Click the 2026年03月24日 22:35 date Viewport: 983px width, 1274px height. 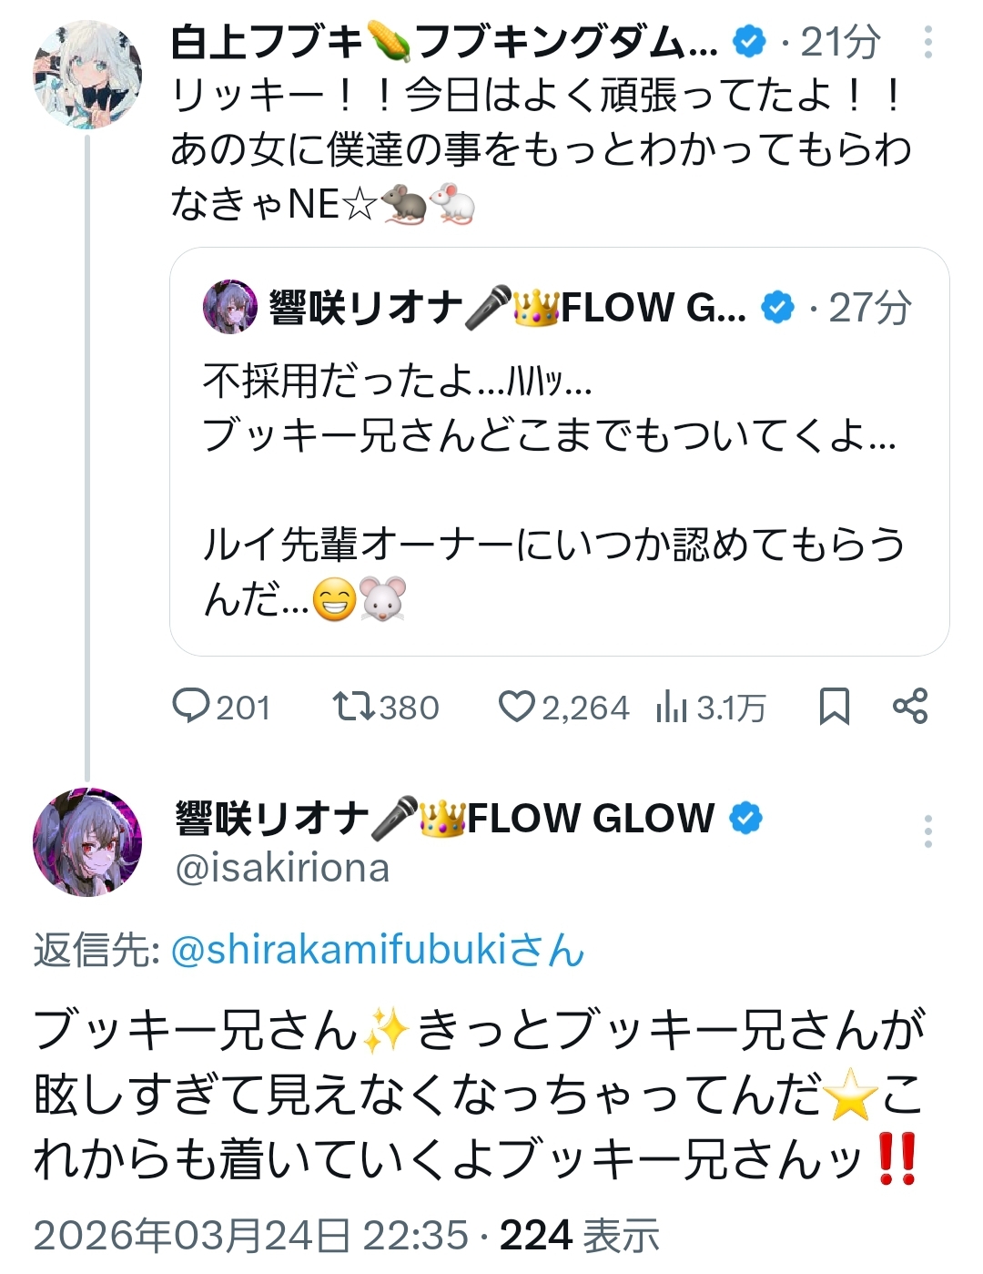(x=250, y=1236)
